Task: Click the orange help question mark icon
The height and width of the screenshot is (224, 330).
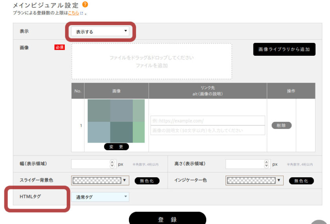Action: coord(85,5)
